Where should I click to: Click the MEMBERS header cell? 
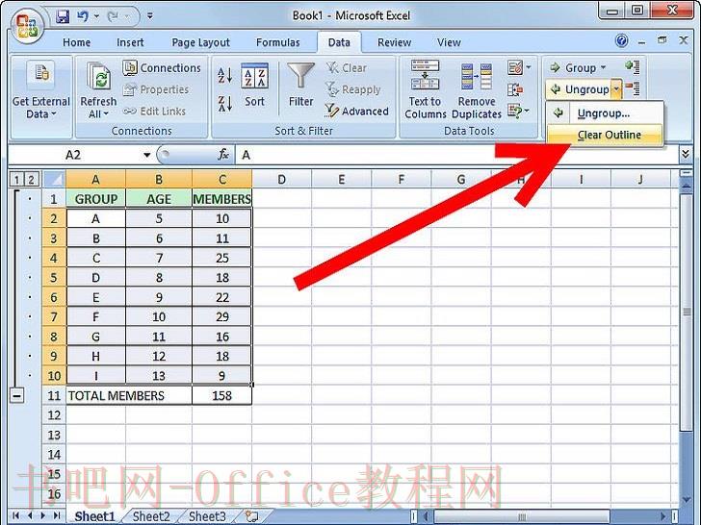[221, 199]
